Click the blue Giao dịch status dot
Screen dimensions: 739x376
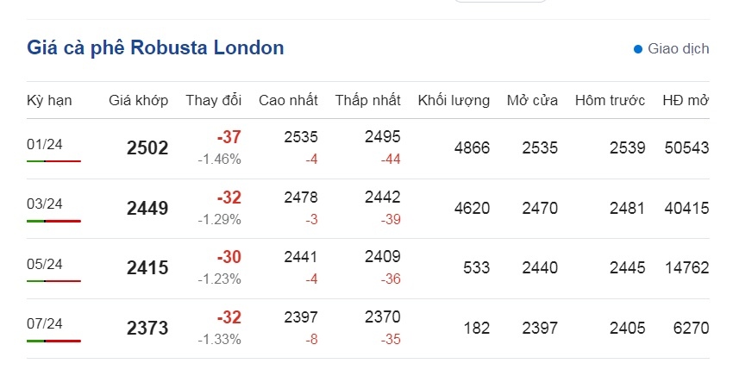pos(638,49)
